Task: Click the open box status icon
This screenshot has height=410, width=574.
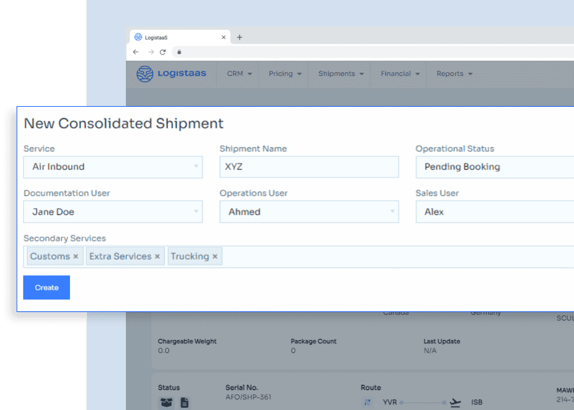Action: pyautogui.click(x=167, y=402)
